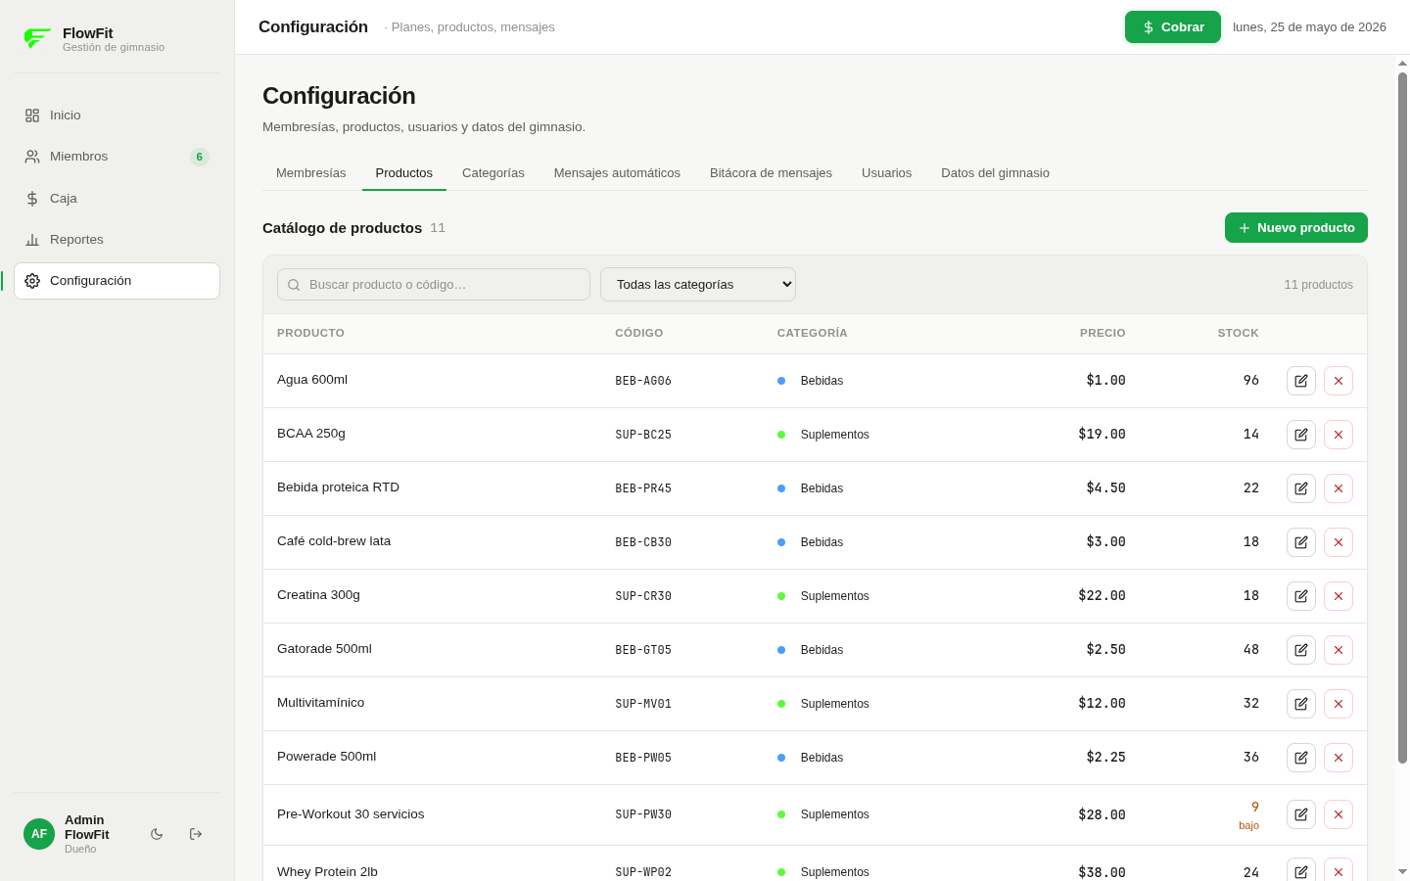Click the Cobrar button

(x=1173, y=27)
